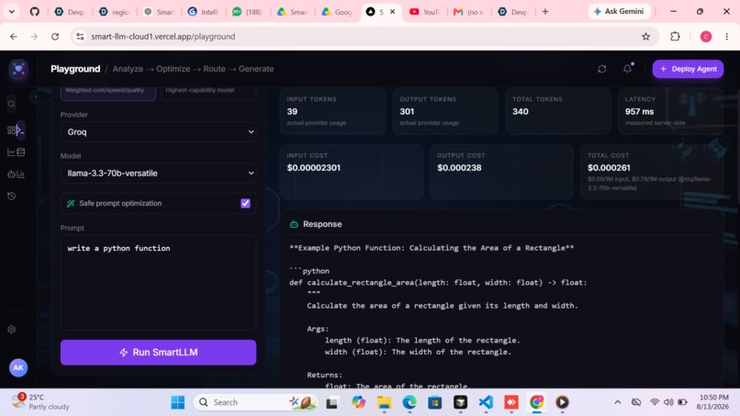740x416 pixels.
Task: Open File Explorer from taskbar
Action: click(x=384, y=402)
